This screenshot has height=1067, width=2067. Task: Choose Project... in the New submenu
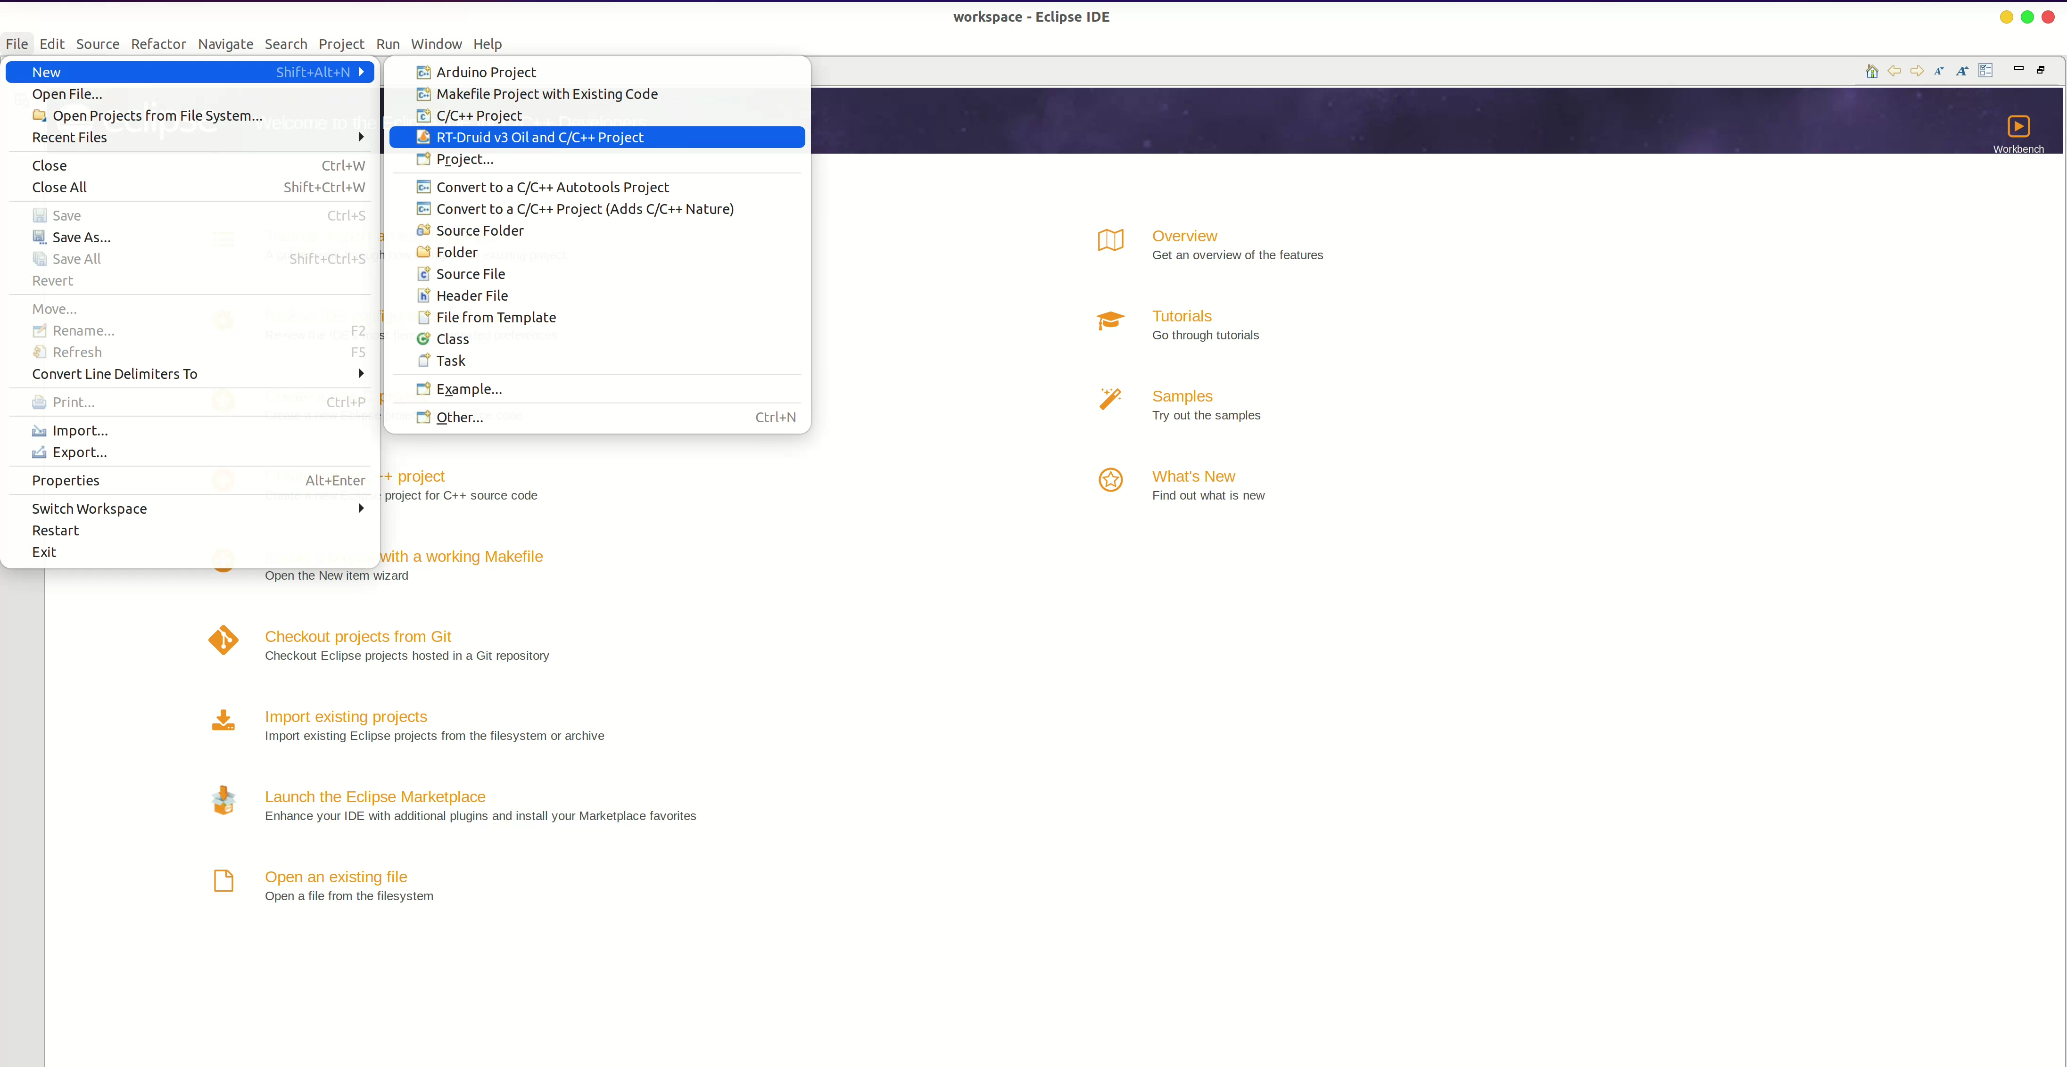pyautogui.click(x=597, y=159)
